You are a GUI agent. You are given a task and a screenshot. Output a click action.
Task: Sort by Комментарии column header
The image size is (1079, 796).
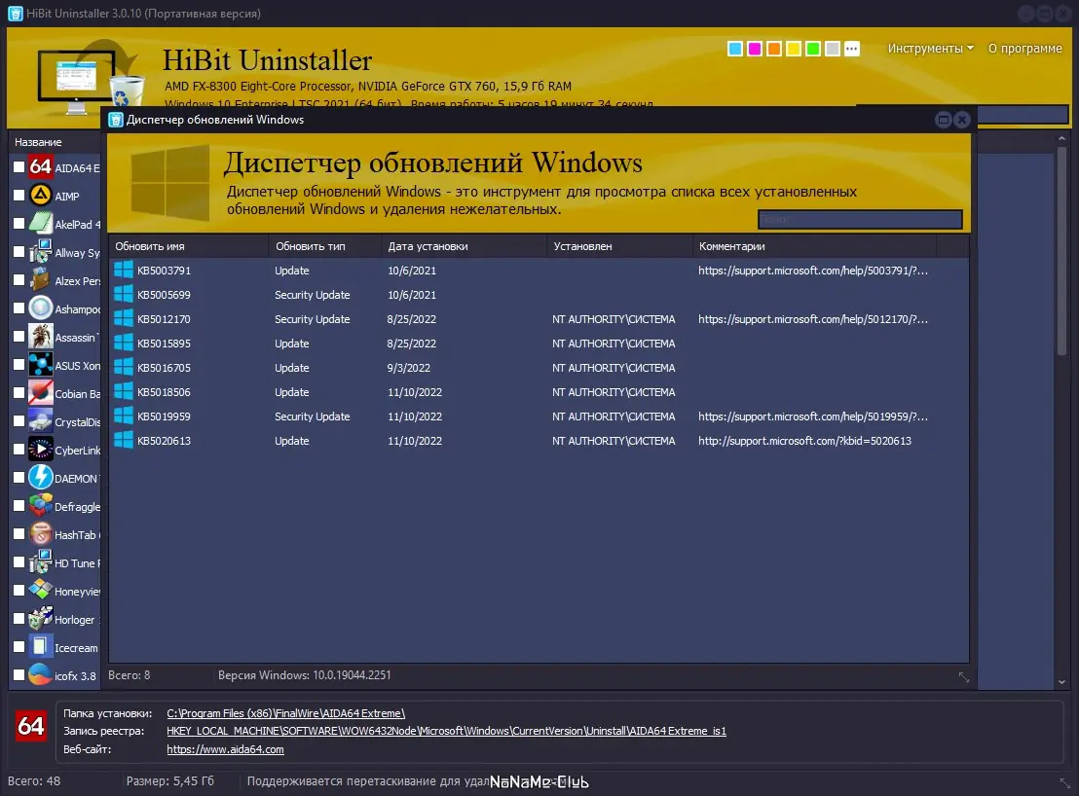(x=815, y=246)
